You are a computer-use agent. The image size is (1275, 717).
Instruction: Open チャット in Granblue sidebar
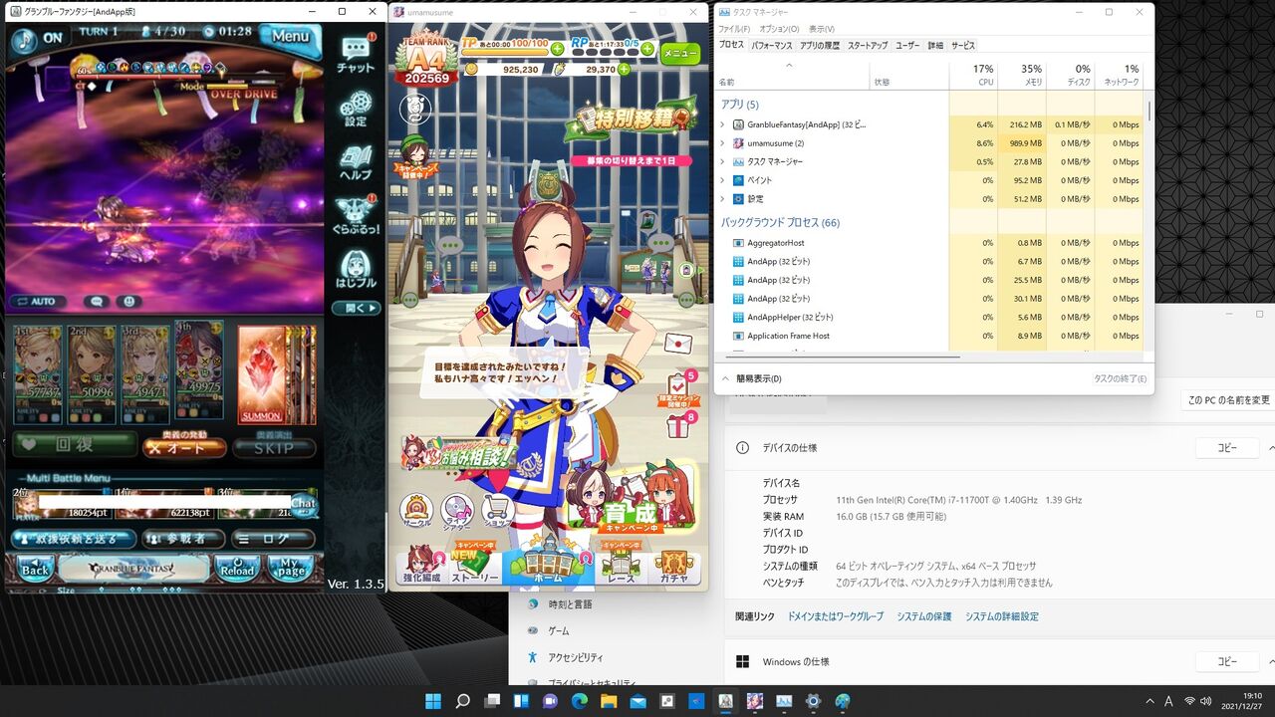coord(356,54)
